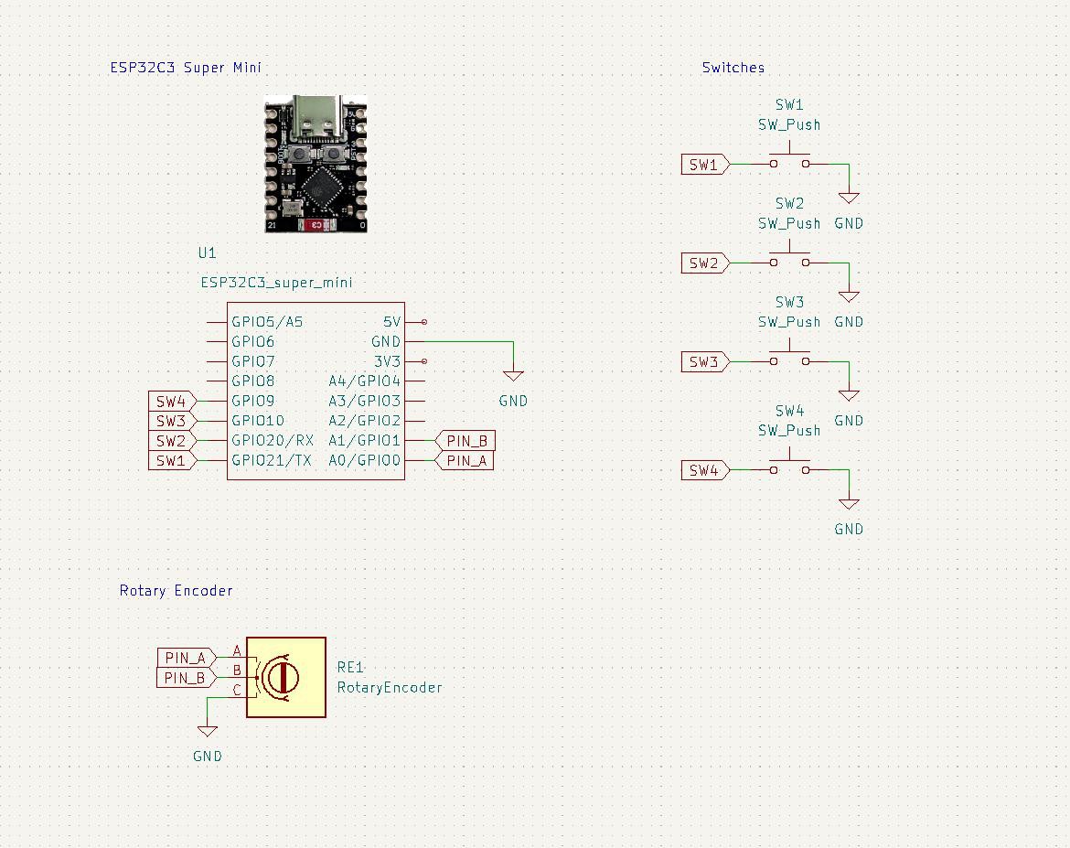This screenshot has height=848, width=1070.
Task: Select the GND triangle symbol wired to switch SW2
Action: tap(849, 297)
